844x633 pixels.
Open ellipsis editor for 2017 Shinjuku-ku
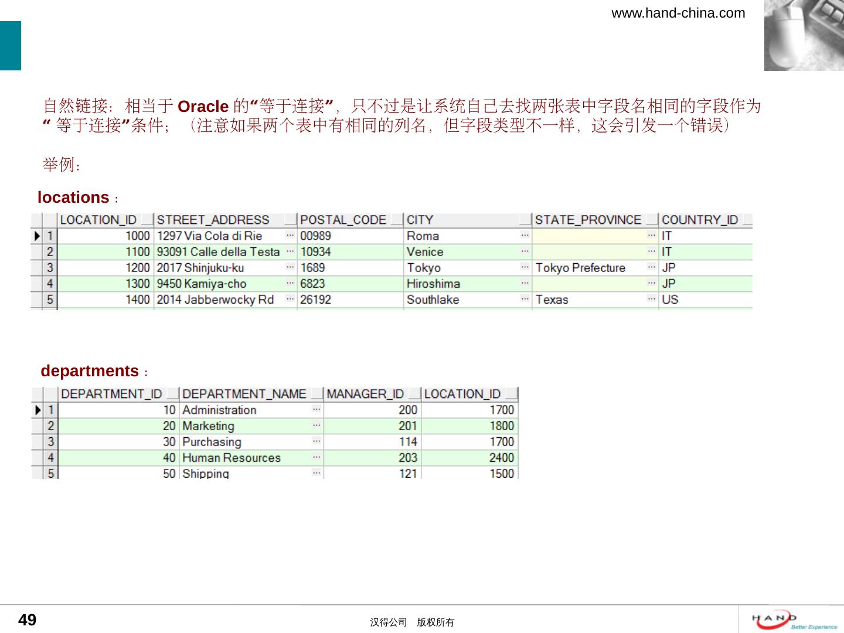coord(290,267)
